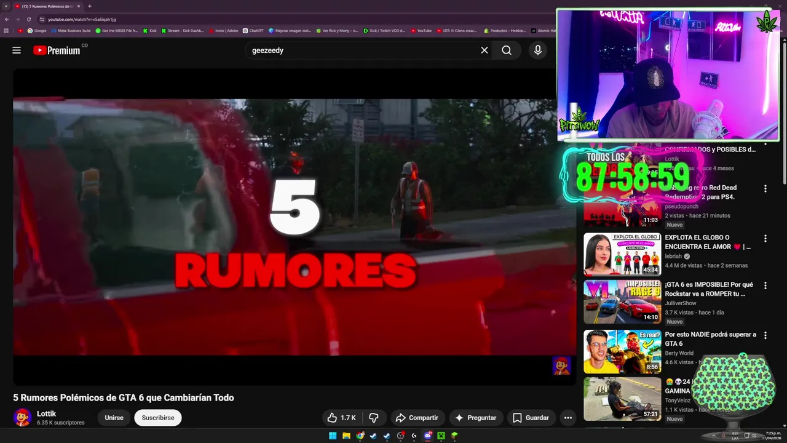Go back with browser back arrow
787x443 pixels.
(x=7, y=19)
